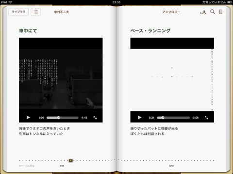Click the 4/19 page number

[62, 166]
